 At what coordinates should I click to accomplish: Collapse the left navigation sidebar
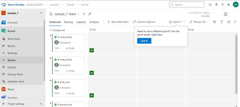(x=41, y=104)
